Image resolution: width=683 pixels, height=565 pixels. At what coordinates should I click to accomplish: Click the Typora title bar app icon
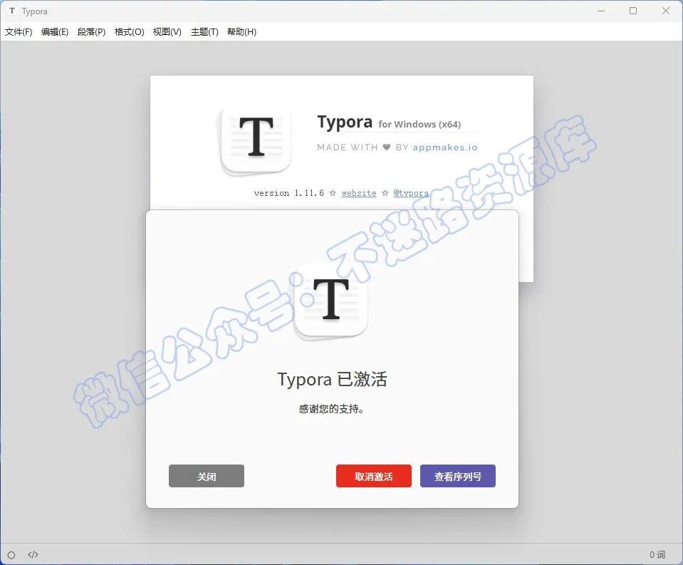tap(12, 11)
